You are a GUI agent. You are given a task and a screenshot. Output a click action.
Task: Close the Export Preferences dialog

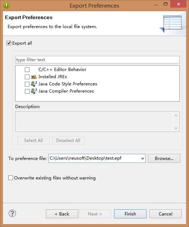click(x=179, y=4)
